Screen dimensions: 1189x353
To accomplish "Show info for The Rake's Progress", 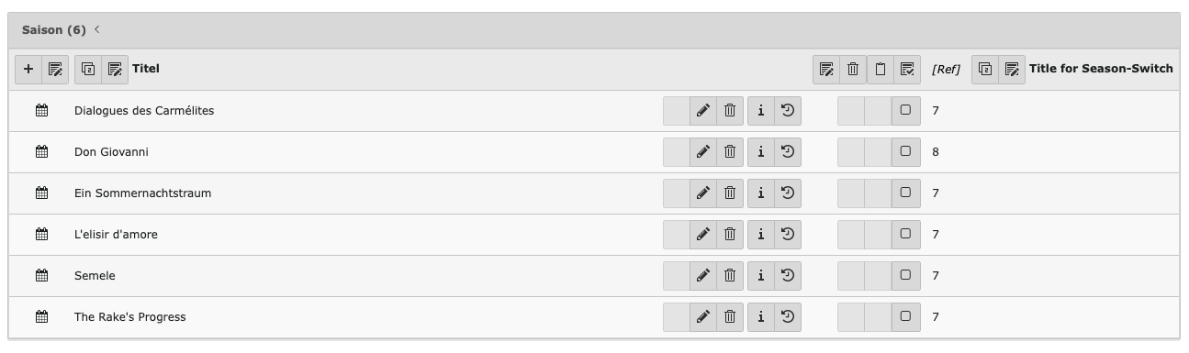I will 761,317.
